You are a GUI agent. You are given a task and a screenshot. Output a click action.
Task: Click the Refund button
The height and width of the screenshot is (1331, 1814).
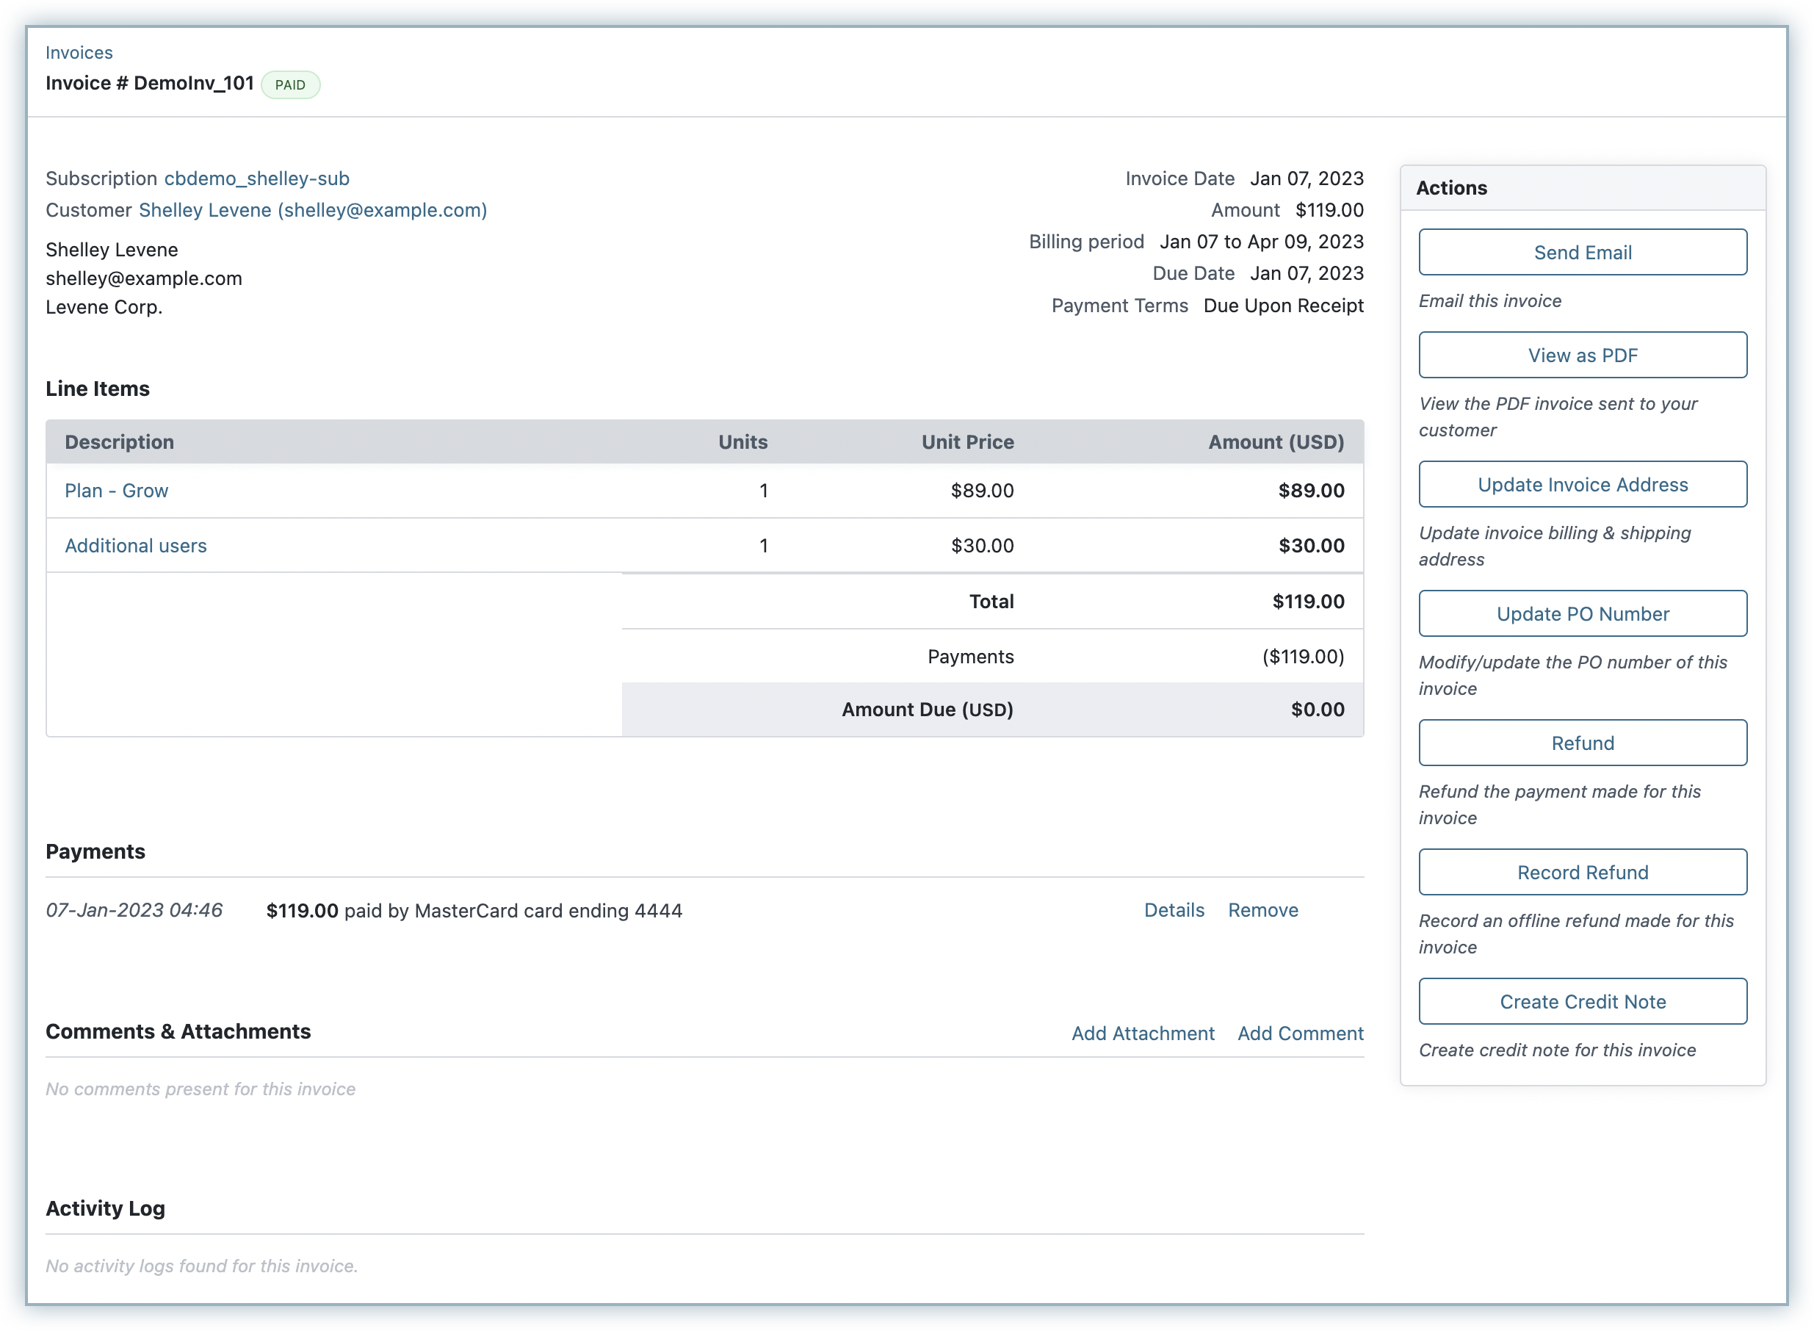[x=1582, y=743]
